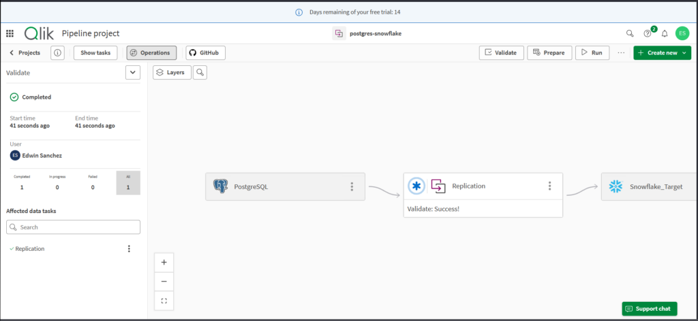Filter by Completed count tab
The width and height of the screenshot is (698, 321).
21,183
